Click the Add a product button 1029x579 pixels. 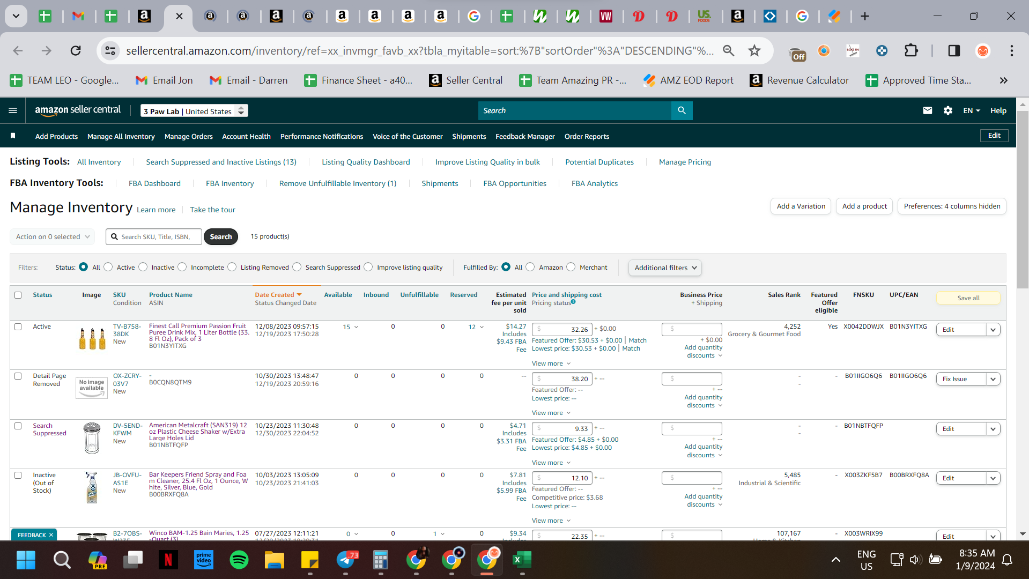tap(864, 206)
